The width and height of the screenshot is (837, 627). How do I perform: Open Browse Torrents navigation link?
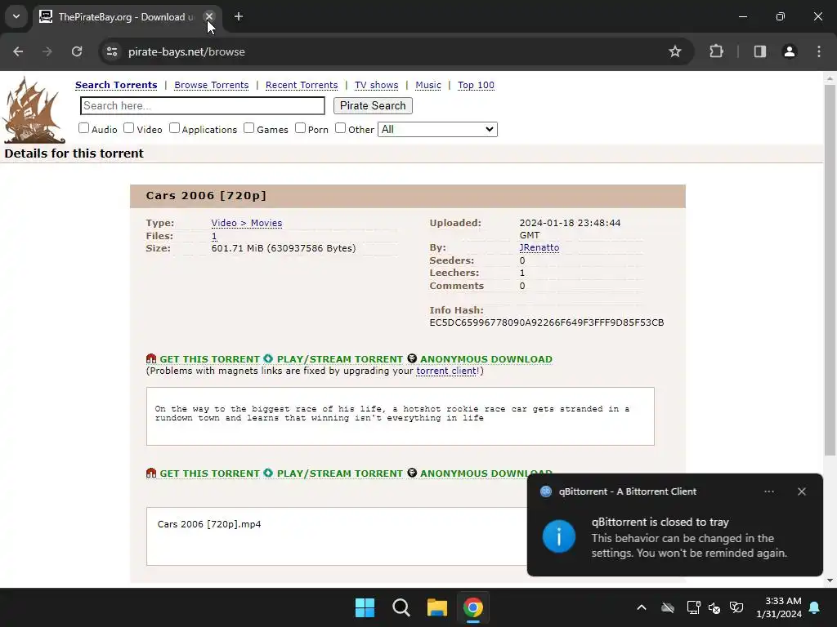(212, 85)
